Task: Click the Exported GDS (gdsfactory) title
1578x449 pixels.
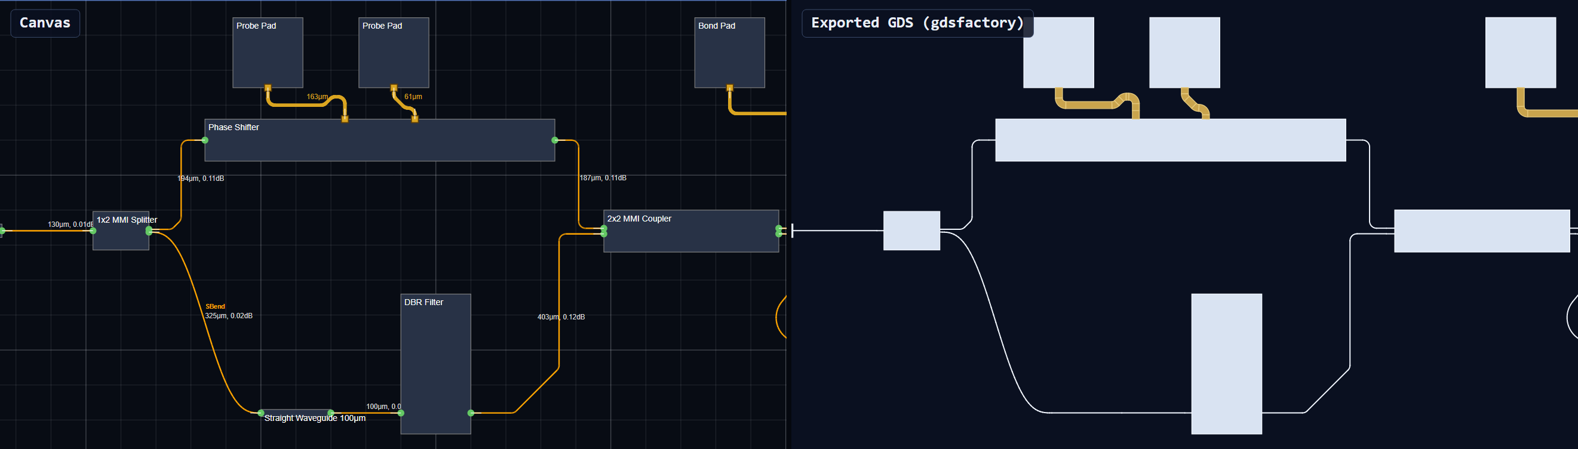Action: click(x=917, y=23)
